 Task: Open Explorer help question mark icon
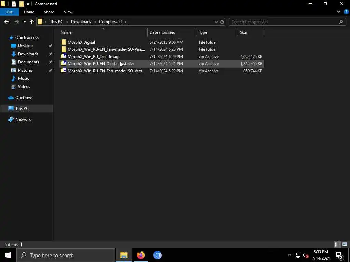coord(346,12)
